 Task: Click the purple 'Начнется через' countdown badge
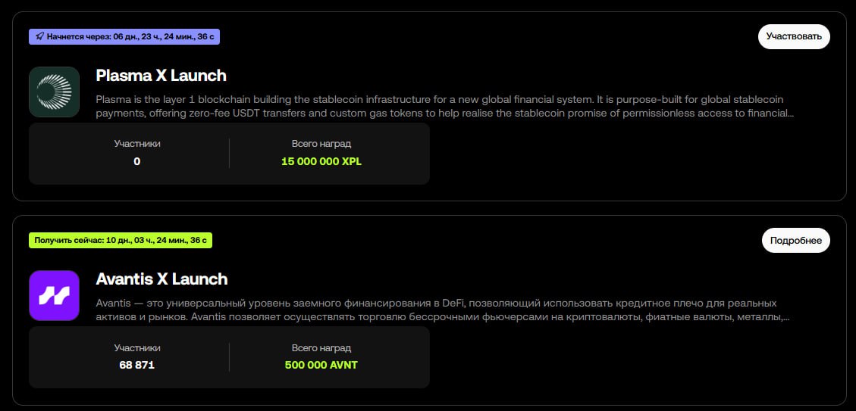click(x=124, y=36)
